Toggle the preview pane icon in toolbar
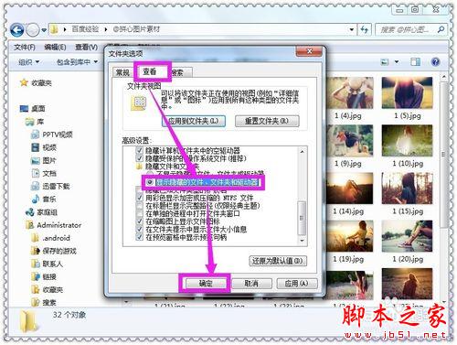Image resolution: width=457 pixels, height=345 pixels. click(x=415, y=62)
